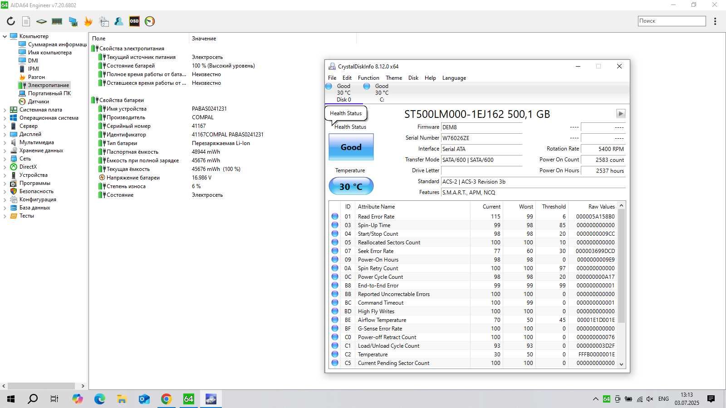
Task: Click CrystalDiskInfo next disk arrow button
Action: coord(621,113)
